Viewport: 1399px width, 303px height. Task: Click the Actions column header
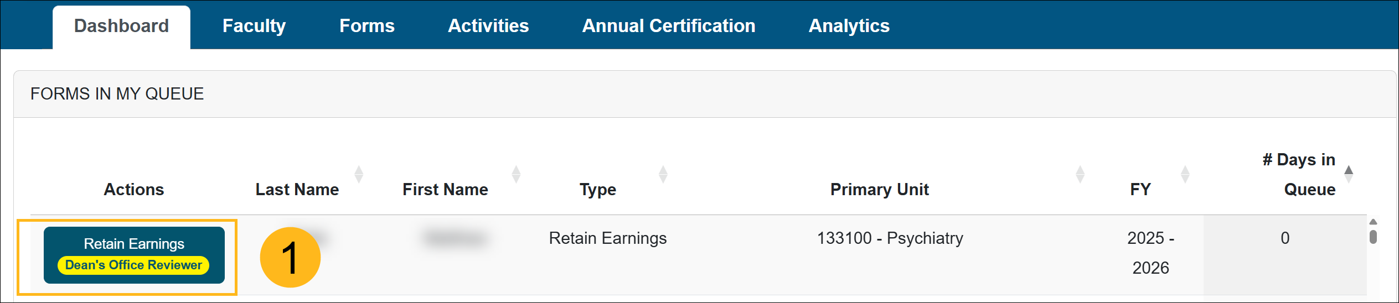point(134,190)
